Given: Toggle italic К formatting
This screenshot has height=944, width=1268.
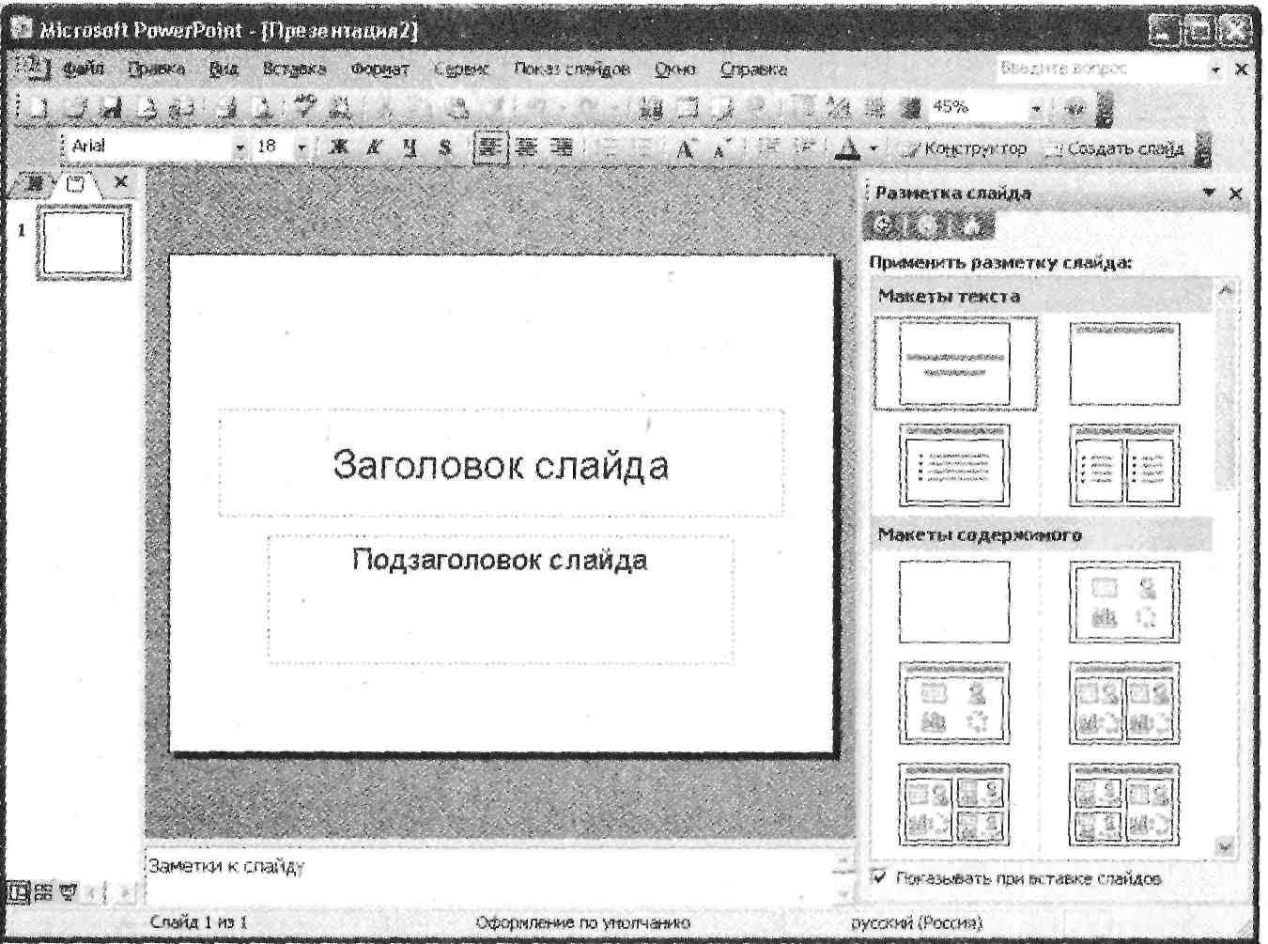Looking at the screenshot, I should 374,147.
